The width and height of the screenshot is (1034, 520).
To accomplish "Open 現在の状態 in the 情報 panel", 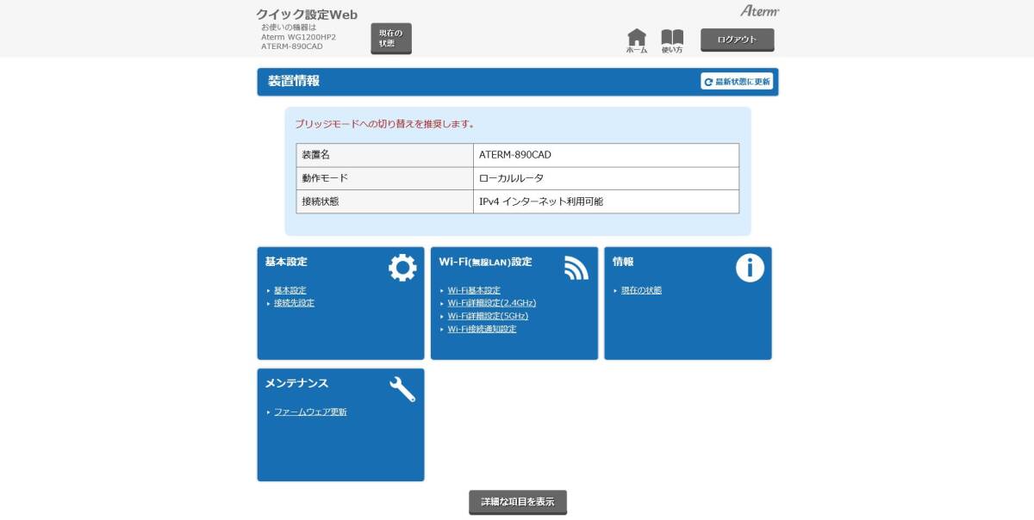I will coord(641,290).
